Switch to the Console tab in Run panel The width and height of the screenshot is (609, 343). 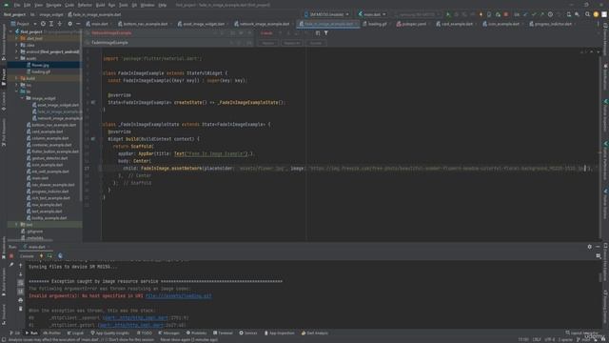point(27,256)
